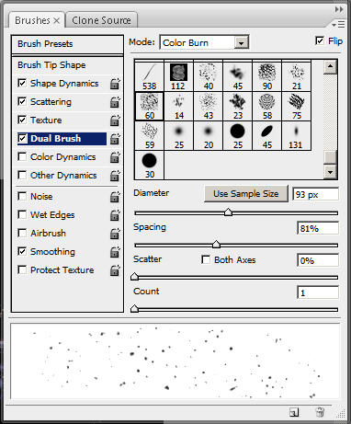Pick brush tip numbered 75
351x424 pixels.
296,106
